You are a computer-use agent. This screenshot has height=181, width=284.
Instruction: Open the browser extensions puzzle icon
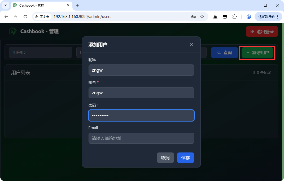234,17
